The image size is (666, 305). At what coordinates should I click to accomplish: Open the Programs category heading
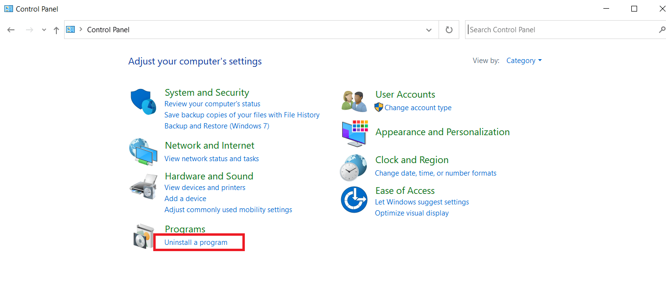pos(185,229)
